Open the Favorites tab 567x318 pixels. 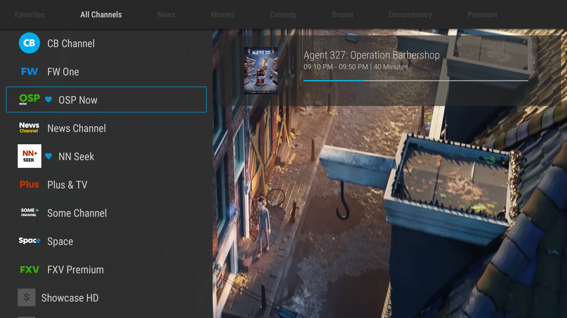(30, 15)
